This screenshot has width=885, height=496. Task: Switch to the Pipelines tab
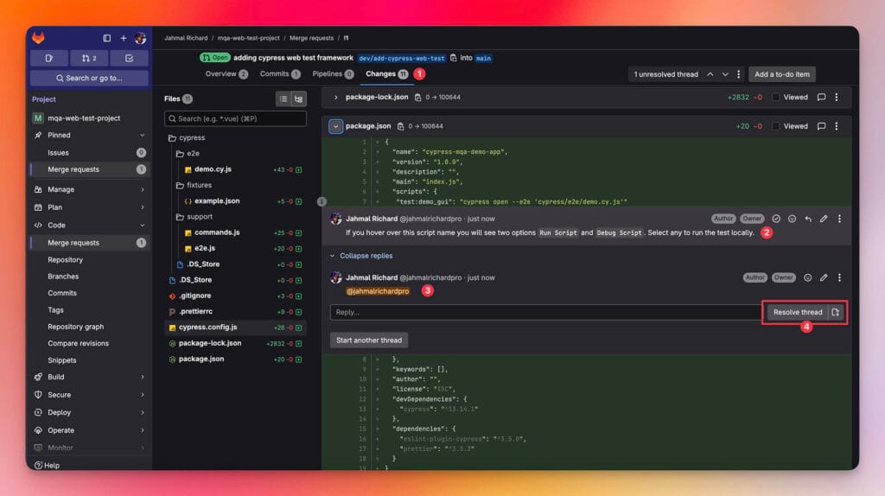click(x=333, y=74)
